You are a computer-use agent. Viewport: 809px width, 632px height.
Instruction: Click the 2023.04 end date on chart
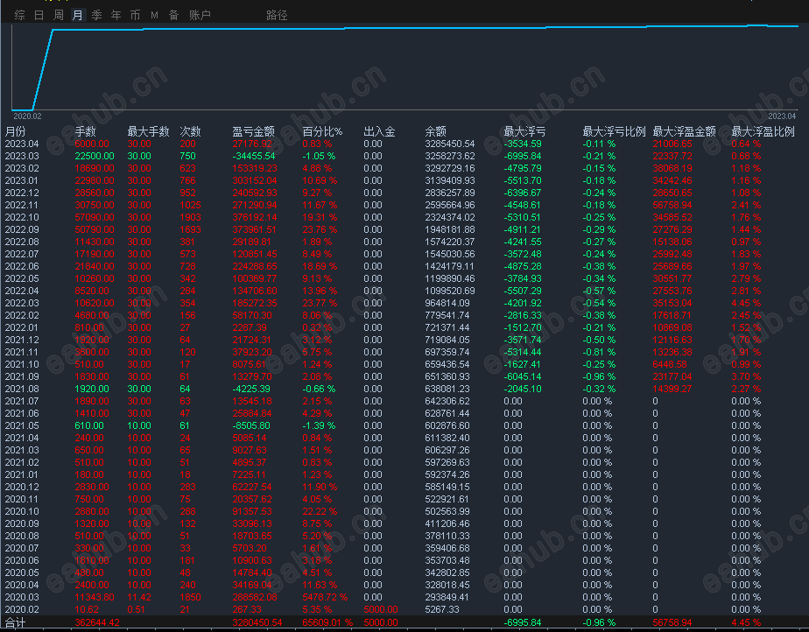coord(782,115)
